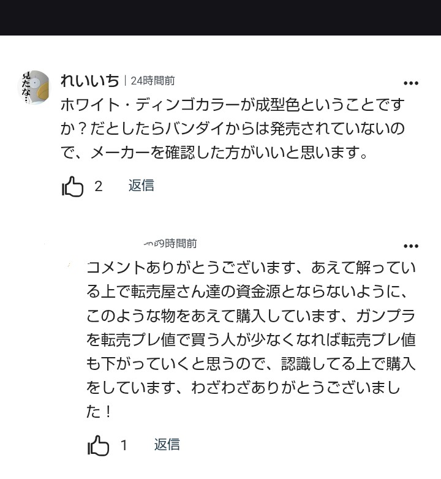Viewport: 441px width, 479px height.
Task: Like the comment by れいいち
Action: [x=73, y=186]
